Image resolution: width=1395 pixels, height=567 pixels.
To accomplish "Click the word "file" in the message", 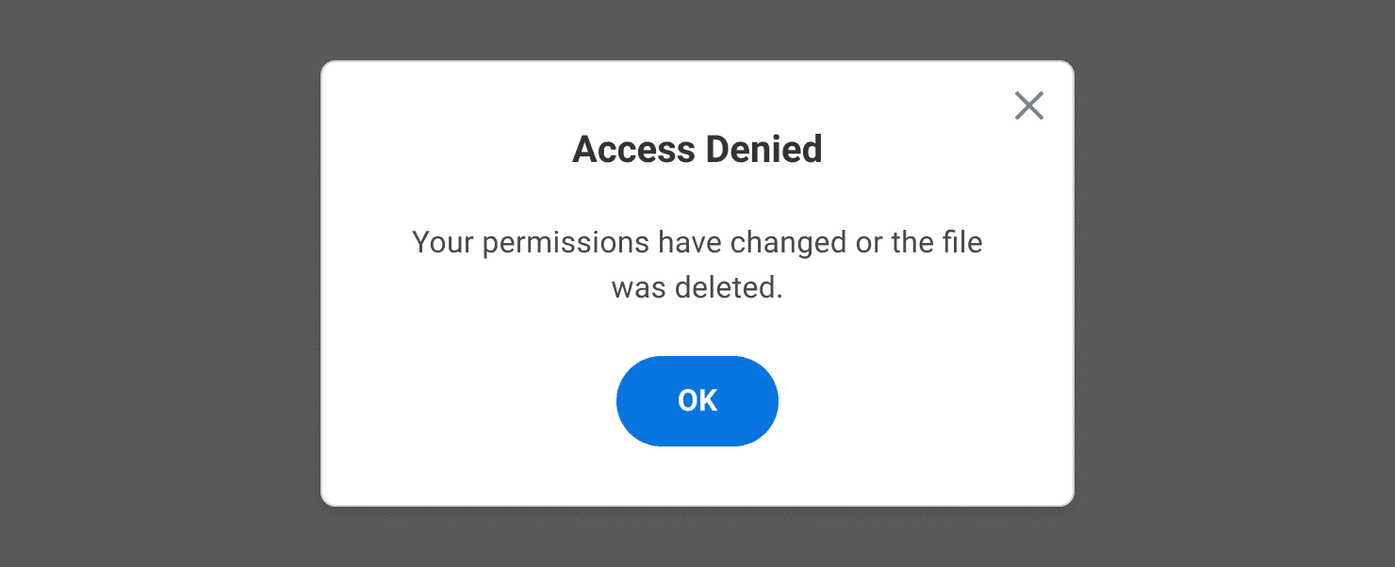I will pyautogui.click(x=961, y=243).
